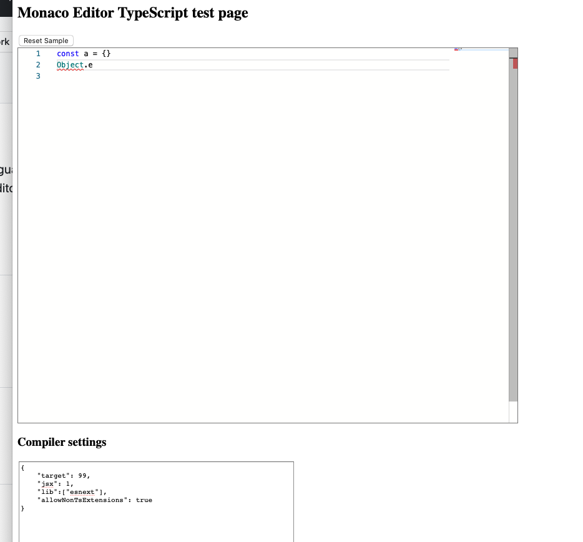Click the Reset Sample button

coord(46,41)
